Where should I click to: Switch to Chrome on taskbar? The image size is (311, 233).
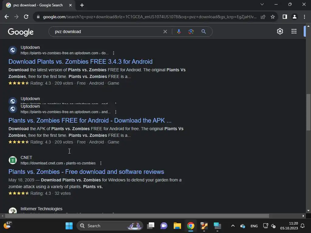click(191, 226)
